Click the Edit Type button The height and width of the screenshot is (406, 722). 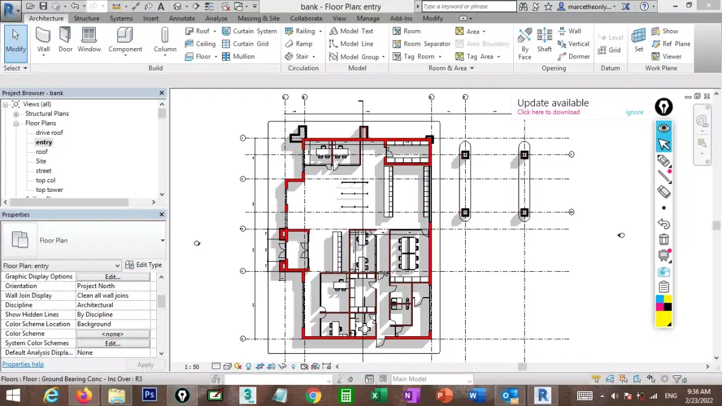point(144,265)
